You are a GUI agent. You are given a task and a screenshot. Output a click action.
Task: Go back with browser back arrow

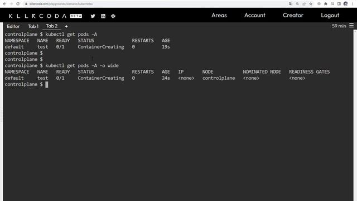point(4,4)
